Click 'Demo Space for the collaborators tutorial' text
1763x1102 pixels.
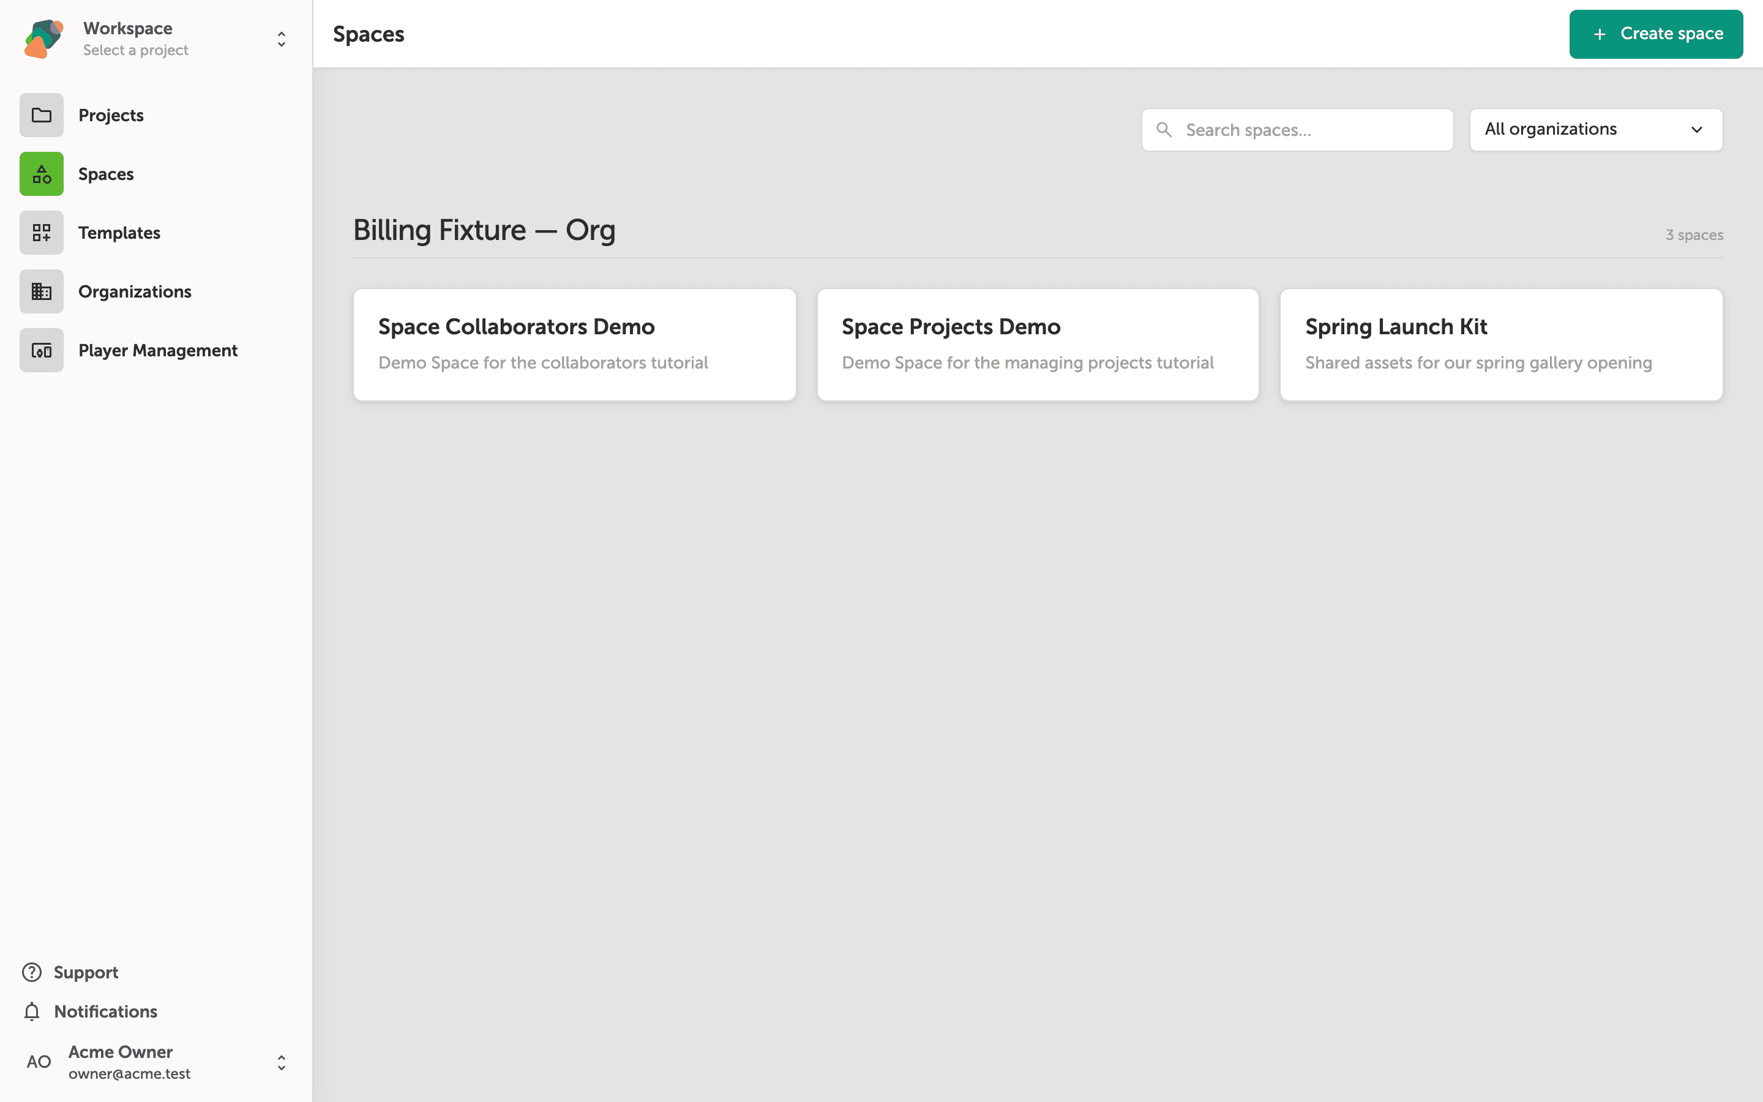pyautogui.click(x=543, y=363)
